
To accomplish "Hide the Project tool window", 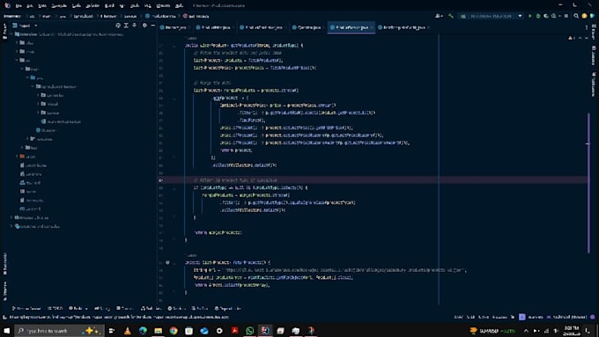I will [152, 26].
